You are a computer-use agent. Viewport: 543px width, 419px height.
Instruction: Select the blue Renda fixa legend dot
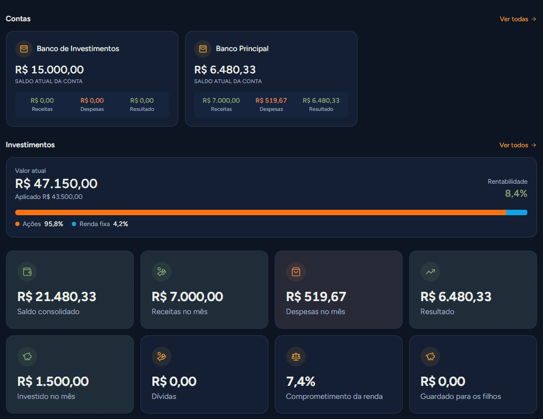74,224
